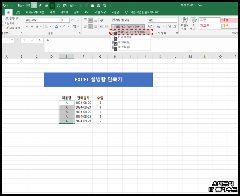
Task: Switch to the 삽입 ribbon tab
Action: click(18, 12)
